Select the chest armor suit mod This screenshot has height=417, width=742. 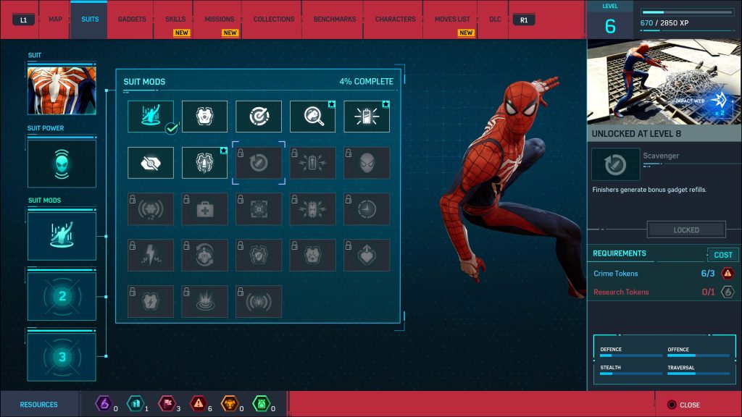tap(204, 116)
